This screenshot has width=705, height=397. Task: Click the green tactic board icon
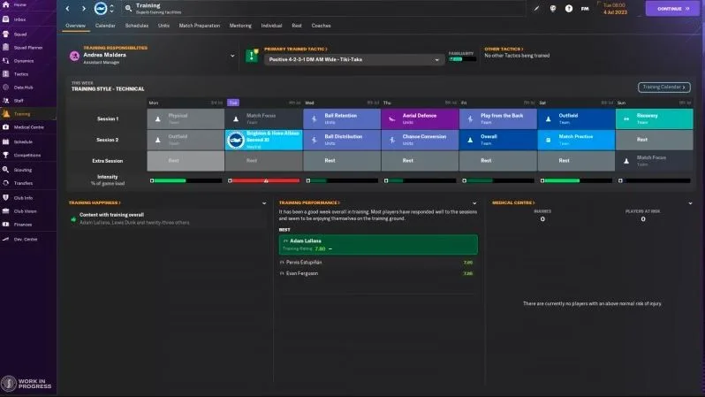click(252, 56)
